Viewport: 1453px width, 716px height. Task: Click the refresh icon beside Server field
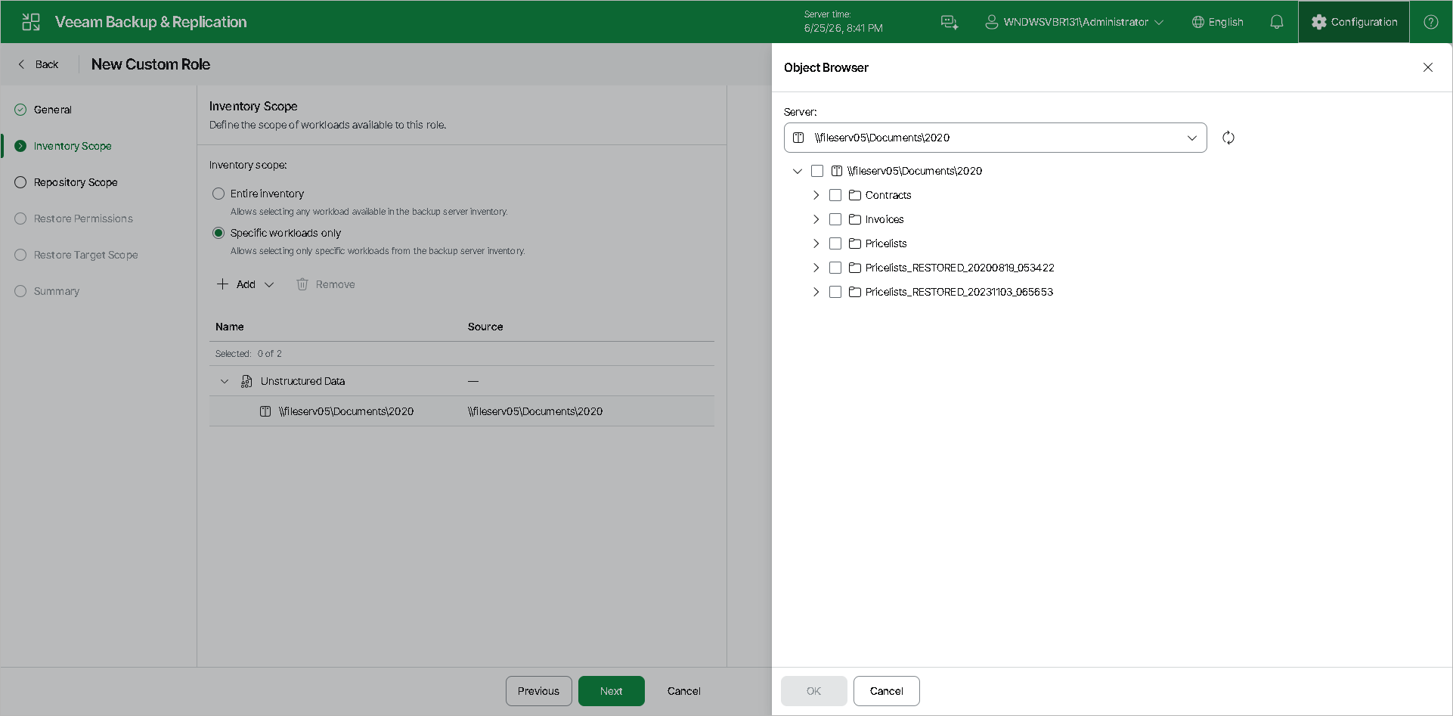[x=1228, y=138]
